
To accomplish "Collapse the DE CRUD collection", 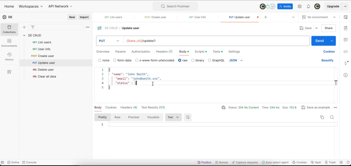I will tap(24, 35).
